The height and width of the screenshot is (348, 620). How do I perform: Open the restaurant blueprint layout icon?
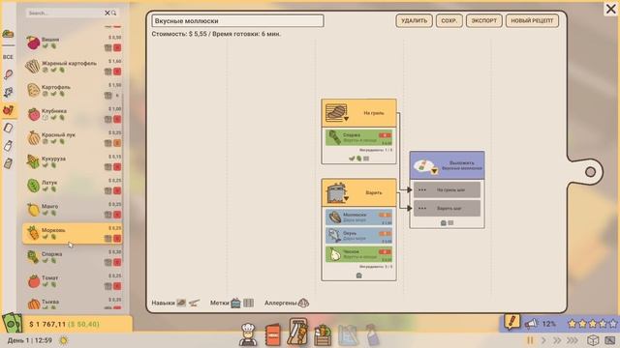pos(348,335)
